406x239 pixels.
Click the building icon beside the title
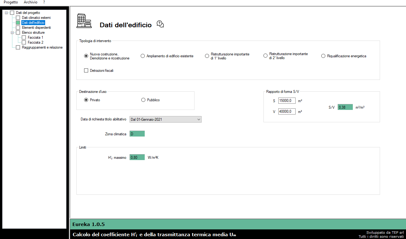click(x=84, y=21)
